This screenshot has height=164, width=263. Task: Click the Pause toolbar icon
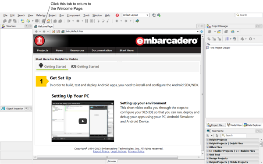[x=86, y=21]
